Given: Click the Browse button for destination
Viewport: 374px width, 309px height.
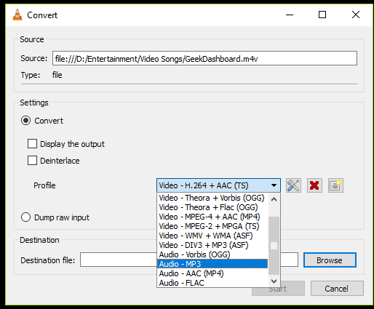Looking at the screenshot, I should (x=330, y=260).
